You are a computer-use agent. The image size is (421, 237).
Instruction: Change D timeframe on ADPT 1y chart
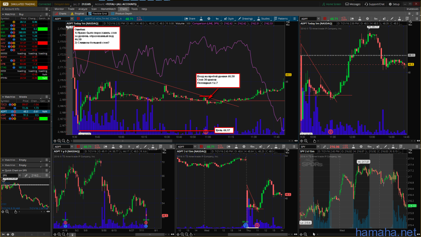click(129, 147)
